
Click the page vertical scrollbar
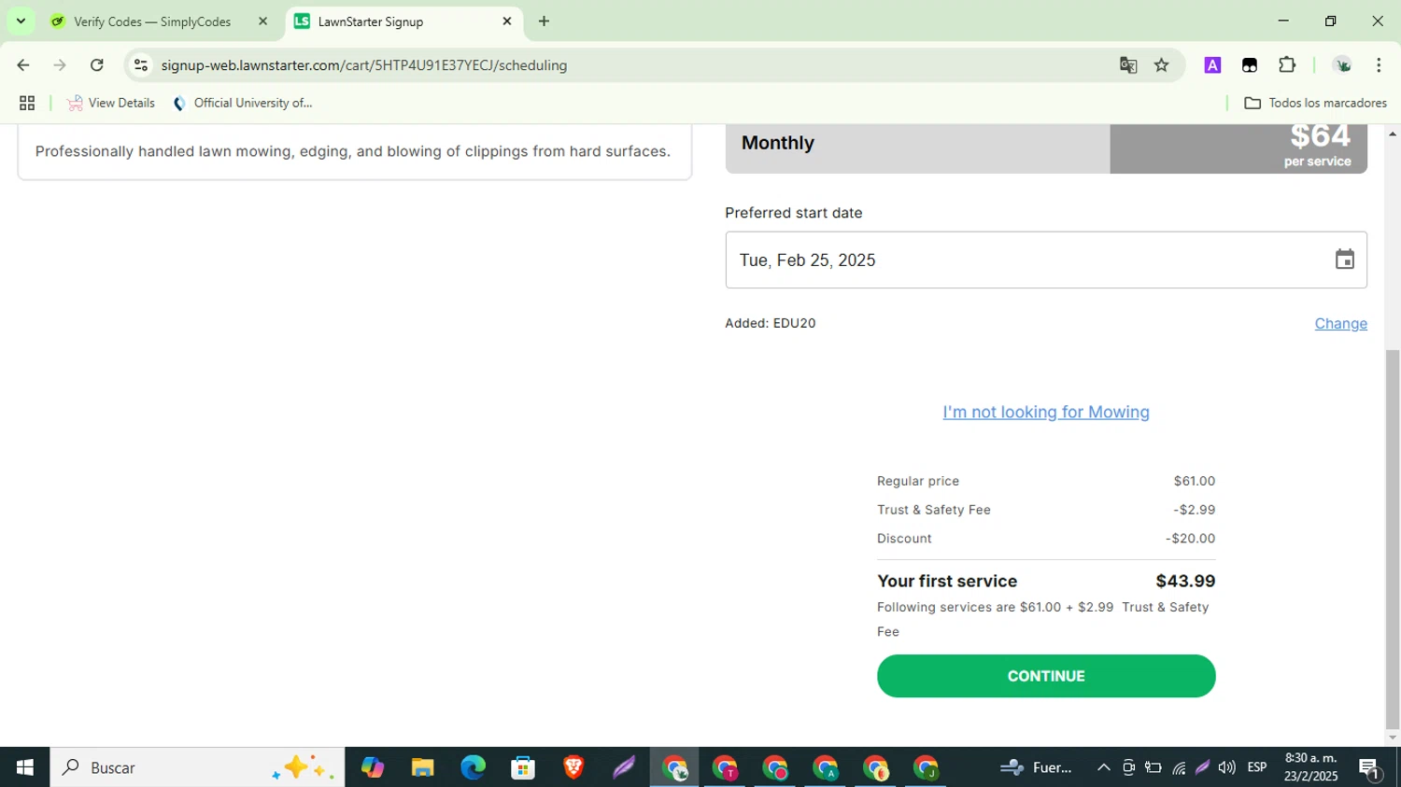(1393, 539)
